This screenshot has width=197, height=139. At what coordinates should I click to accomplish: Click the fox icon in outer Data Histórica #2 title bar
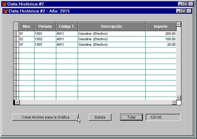(4, 4)
